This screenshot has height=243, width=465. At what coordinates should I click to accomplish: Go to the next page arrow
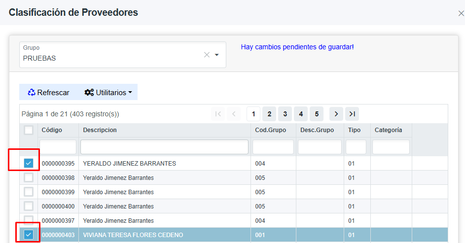[x=336, y=114]
